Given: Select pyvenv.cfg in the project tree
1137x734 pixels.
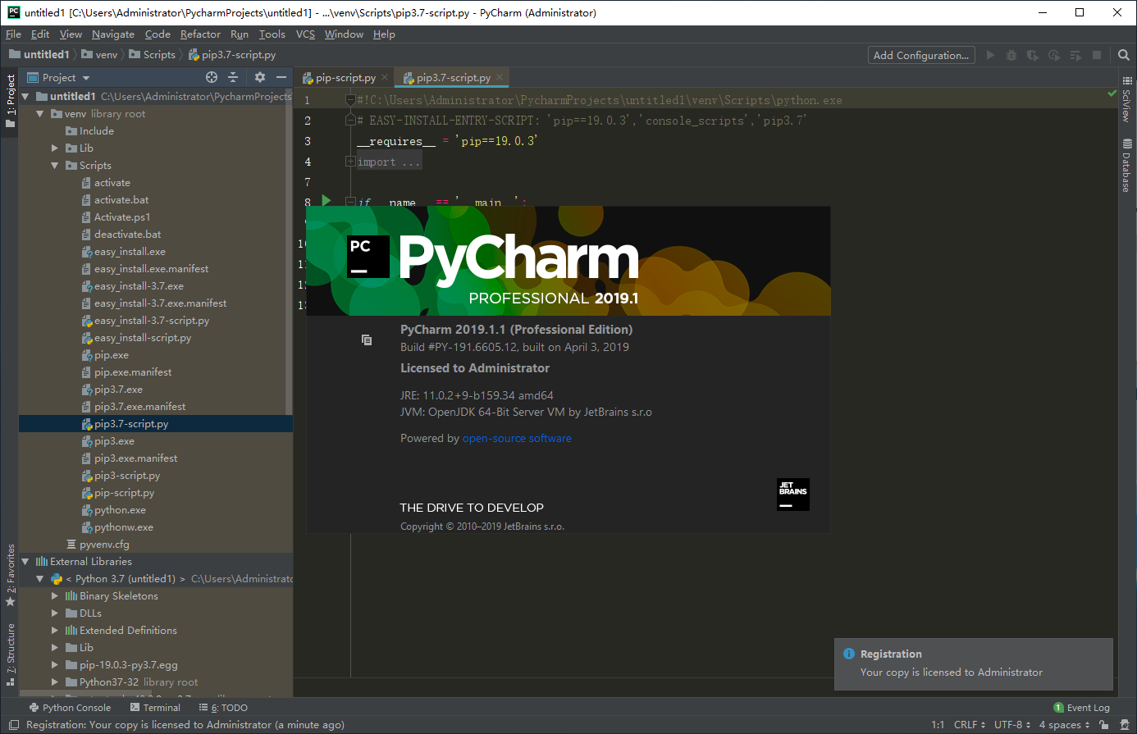Looking at the screenshot, I should click(x=104, y=545).
